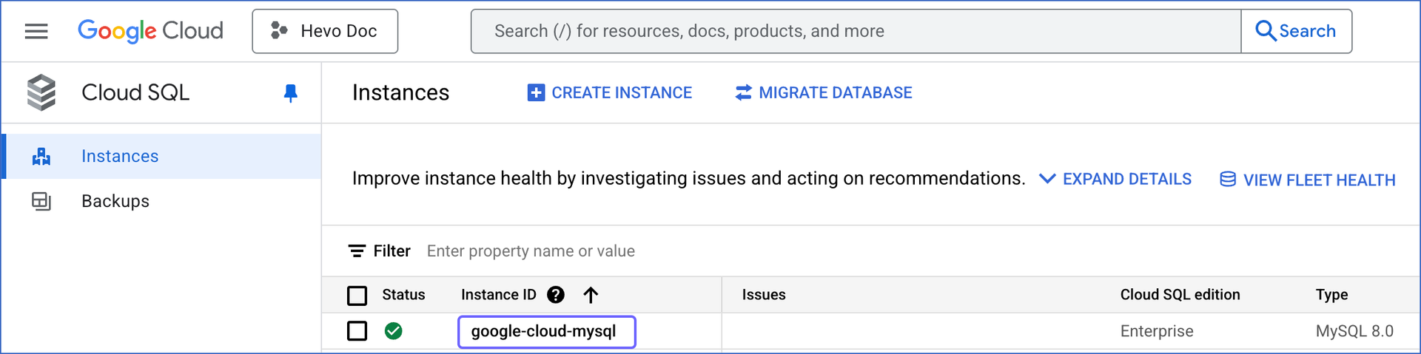Image resolution: width=1421 pixels, height=354 pixels.
Task: Click the Cloud SQL edition column header
Action: click(1180, 295)
